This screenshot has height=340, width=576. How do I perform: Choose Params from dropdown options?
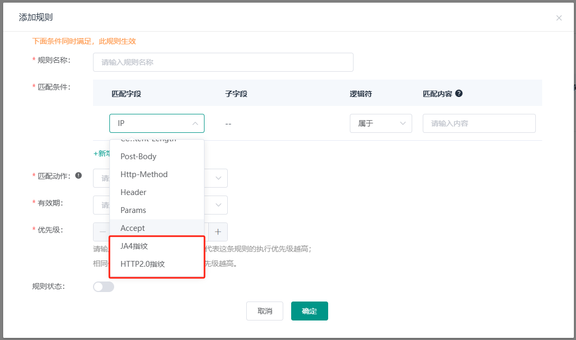coord(133,210)
